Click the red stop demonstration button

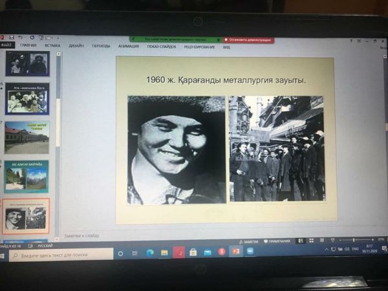[x=248, y=40]
